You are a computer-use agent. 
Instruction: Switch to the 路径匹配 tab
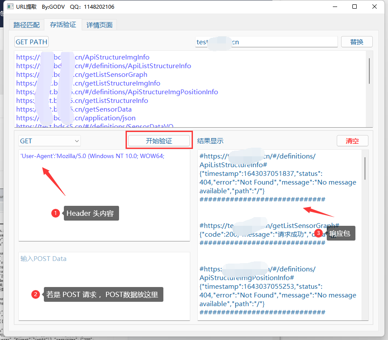[27, 25]
